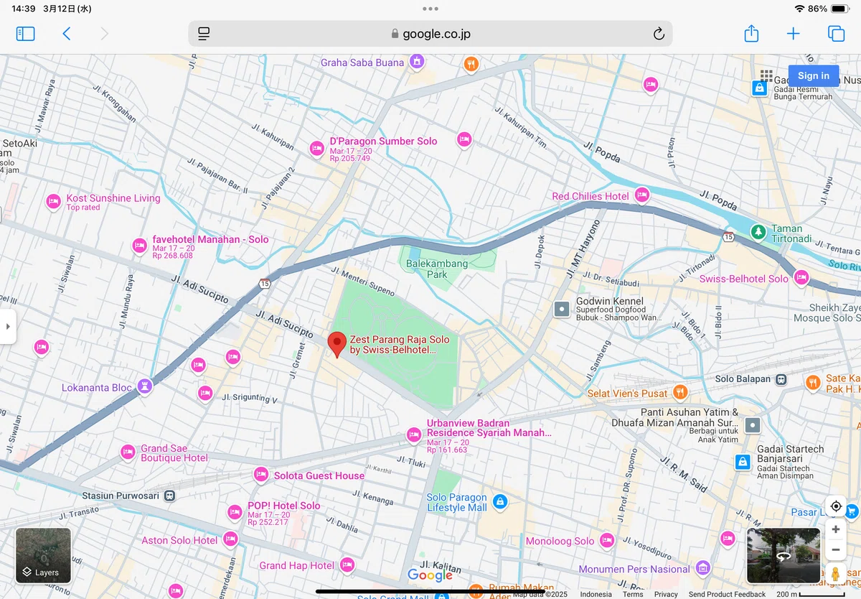This screenshot has width=861, height=599.
Task: Tap the google.co.jp address bar
Action: click(x=430, y=34)
